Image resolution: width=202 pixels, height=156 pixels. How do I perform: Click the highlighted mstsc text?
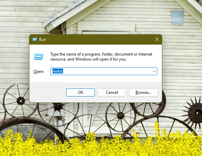click(x=57, y=71)
